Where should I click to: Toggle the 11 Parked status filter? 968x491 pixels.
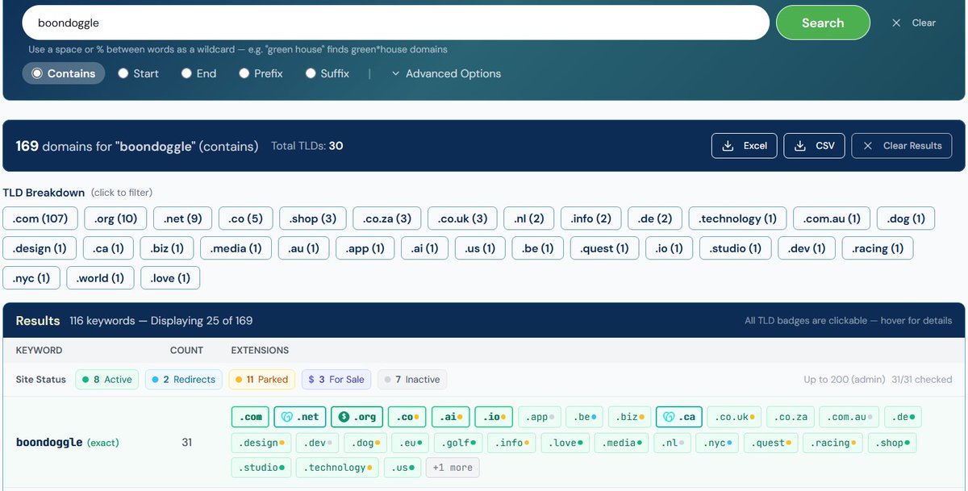262,379
